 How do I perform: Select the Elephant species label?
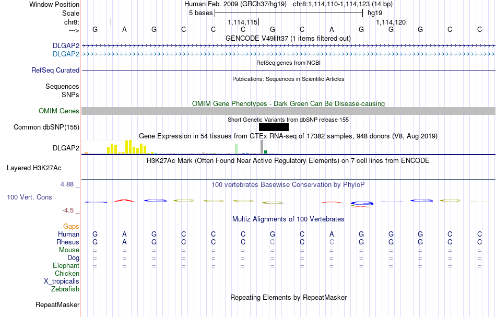click(66, 265)
